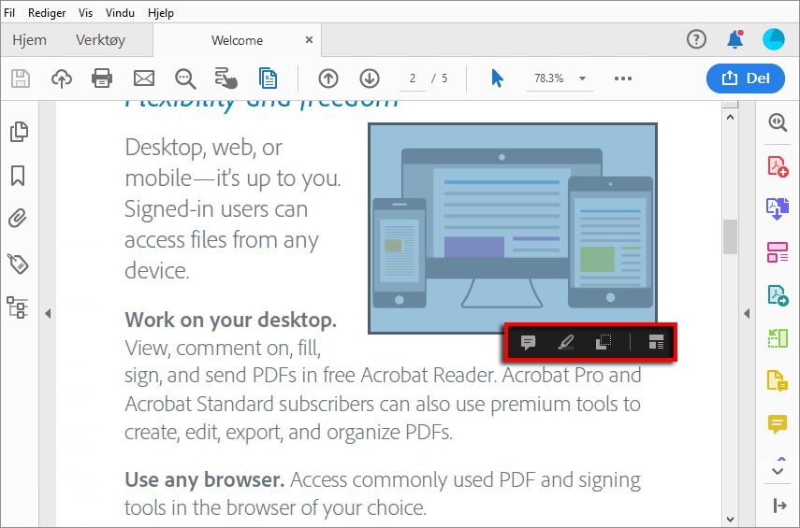Image resolution: width=800 pixels, height=528 pixels.
Task: Open the Combine Files tool
Action: point(778,209)
